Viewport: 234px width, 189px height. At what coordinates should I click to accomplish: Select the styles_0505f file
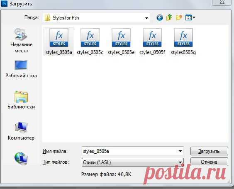[152, 42]
